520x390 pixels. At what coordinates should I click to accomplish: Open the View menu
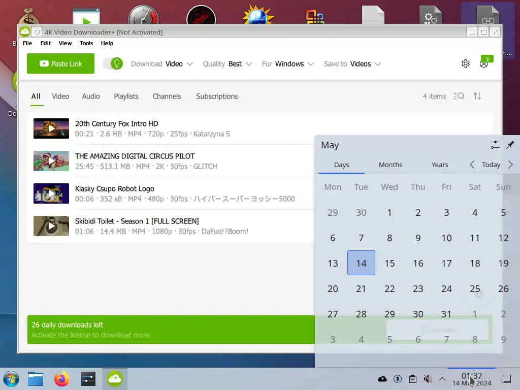click(x=65, y=43)
